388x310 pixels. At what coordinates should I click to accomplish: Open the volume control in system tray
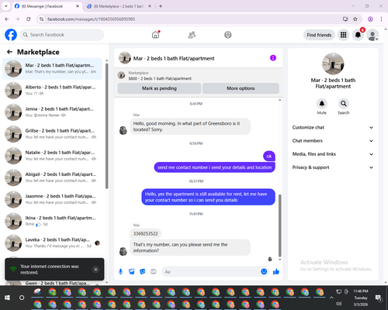338,304
